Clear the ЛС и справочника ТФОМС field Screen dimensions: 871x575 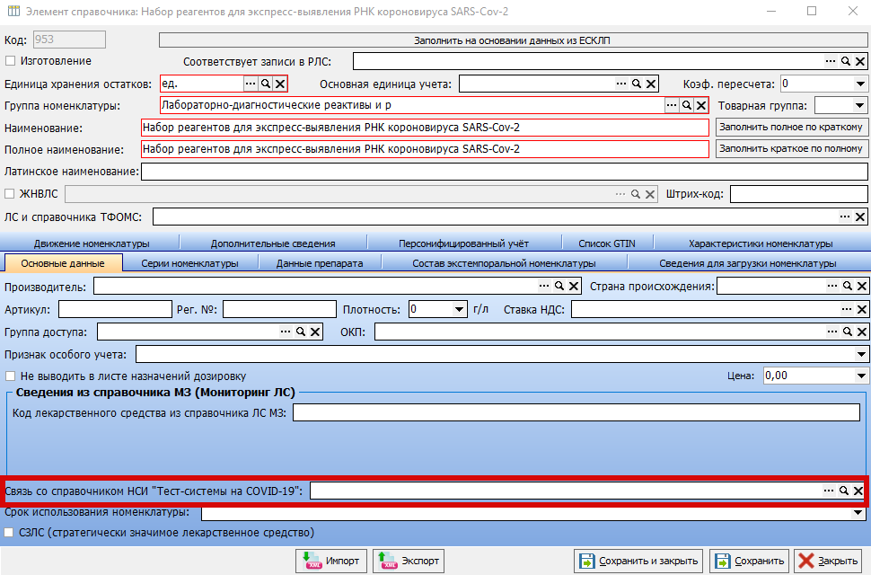(x=859, y=217)
